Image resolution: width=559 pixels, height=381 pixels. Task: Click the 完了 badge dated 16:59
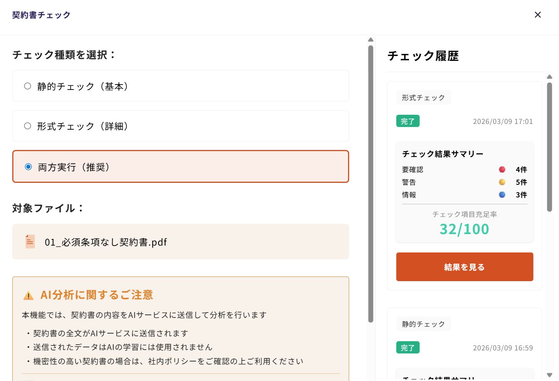408,348
